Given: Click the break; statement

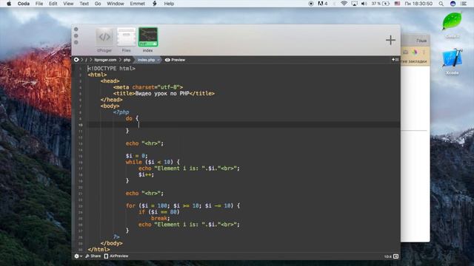Looking at the screenshot, I should coord(161,218).
